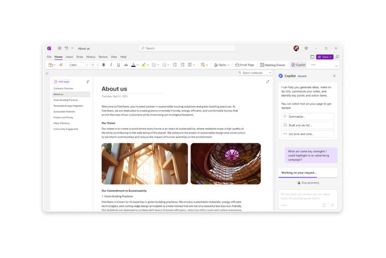
Task: Expand the font color picker arrow
Action: pyautogui.click(x=137, y=65)
